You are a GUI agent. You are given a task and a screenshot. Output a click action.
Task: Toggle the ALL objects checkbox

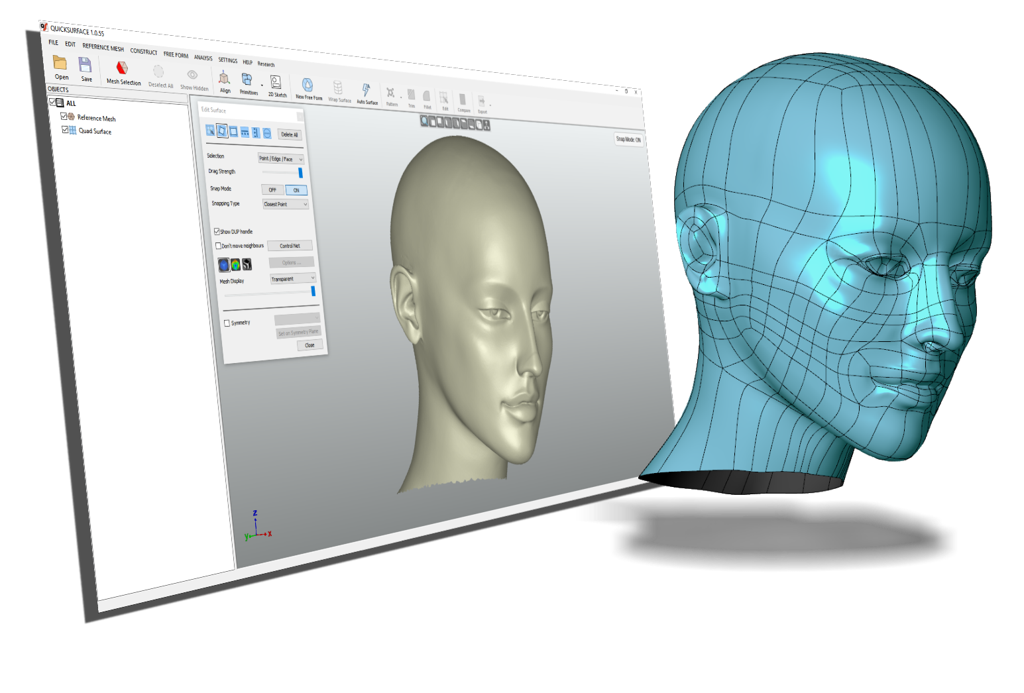pos(52,102)
